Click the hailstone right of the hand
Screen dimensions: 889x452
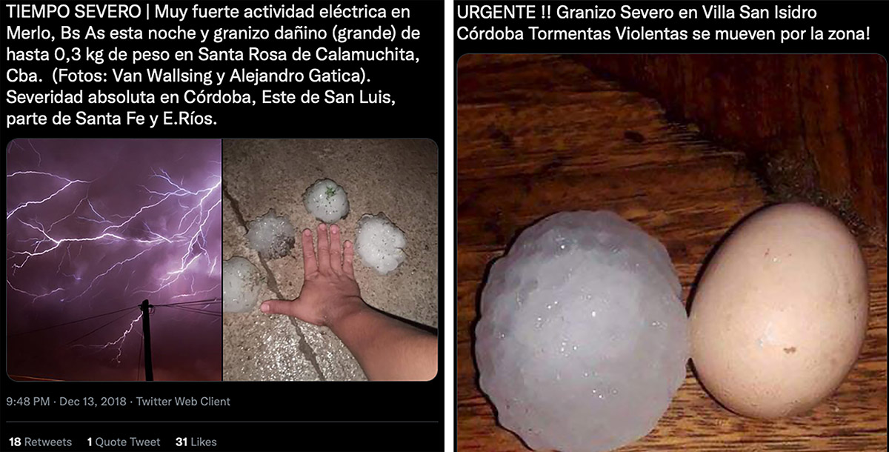pos(380,244)
